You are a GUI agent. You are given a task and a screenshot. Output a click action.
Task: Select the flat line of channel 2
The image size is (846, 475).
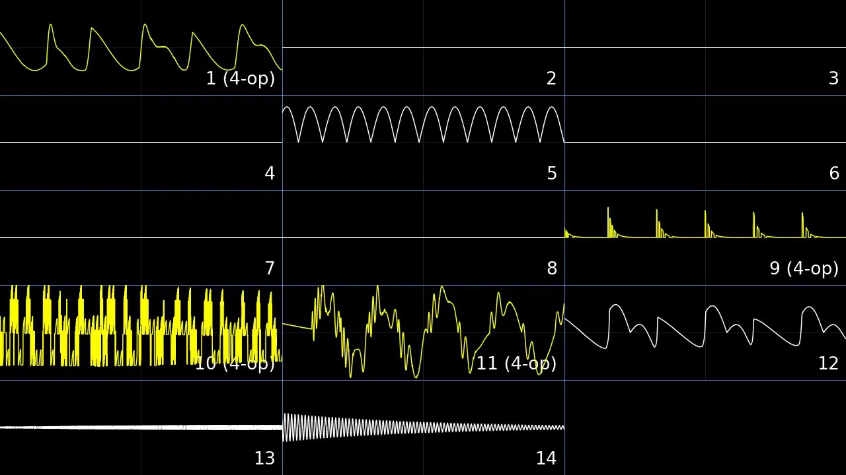pyautogui.click(x=423, y=47)
